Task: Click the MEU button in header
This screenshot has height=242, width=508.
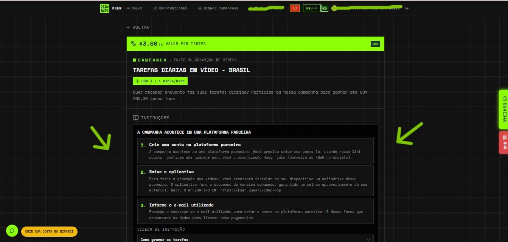Action: [x=312, y=8]
